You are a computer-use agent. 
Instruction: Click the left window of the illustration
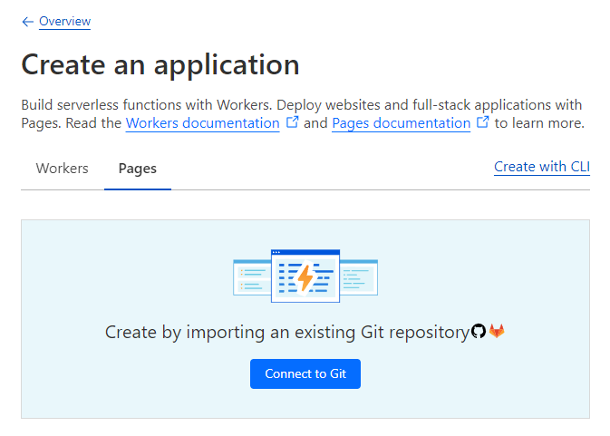252,277
